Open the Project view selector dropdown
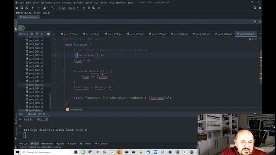The width and height of the screenshot is (276, 155). coord(24,34)
